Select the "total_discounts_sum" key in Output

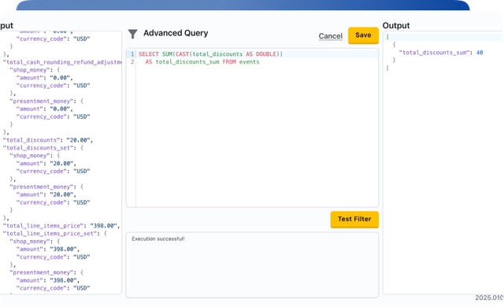434,53
